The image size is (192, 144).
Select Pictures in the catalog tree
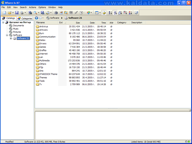(17, 32)
